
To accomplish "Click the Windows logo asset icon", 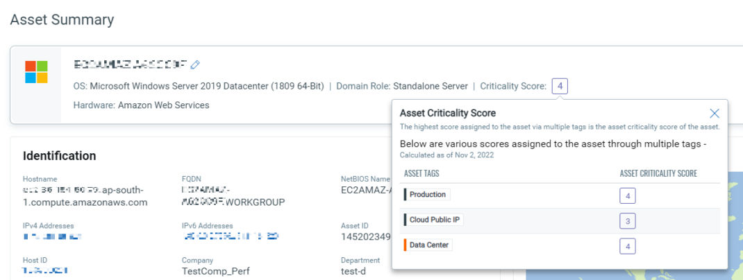I will pos(36,71).
